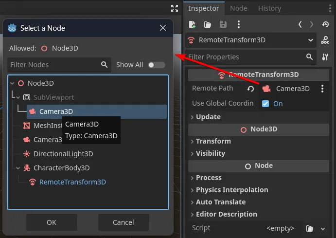This screenshot has width=336, height=238.
Task: Open the RemoteTransform3D object dropdown
Action: point(251,40)
